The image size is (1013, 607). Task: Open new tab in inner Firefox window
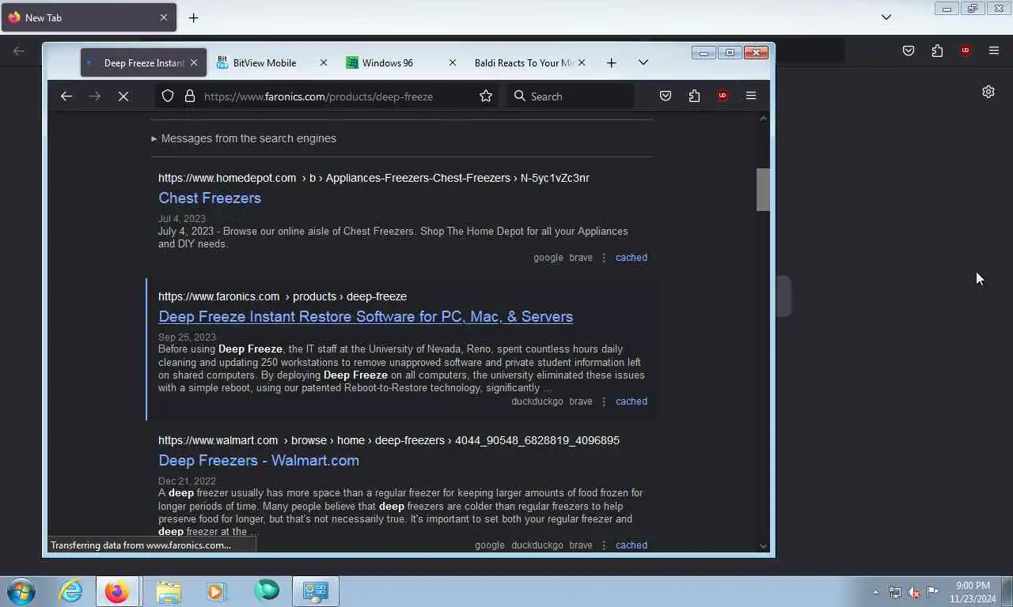coord(611,63)
